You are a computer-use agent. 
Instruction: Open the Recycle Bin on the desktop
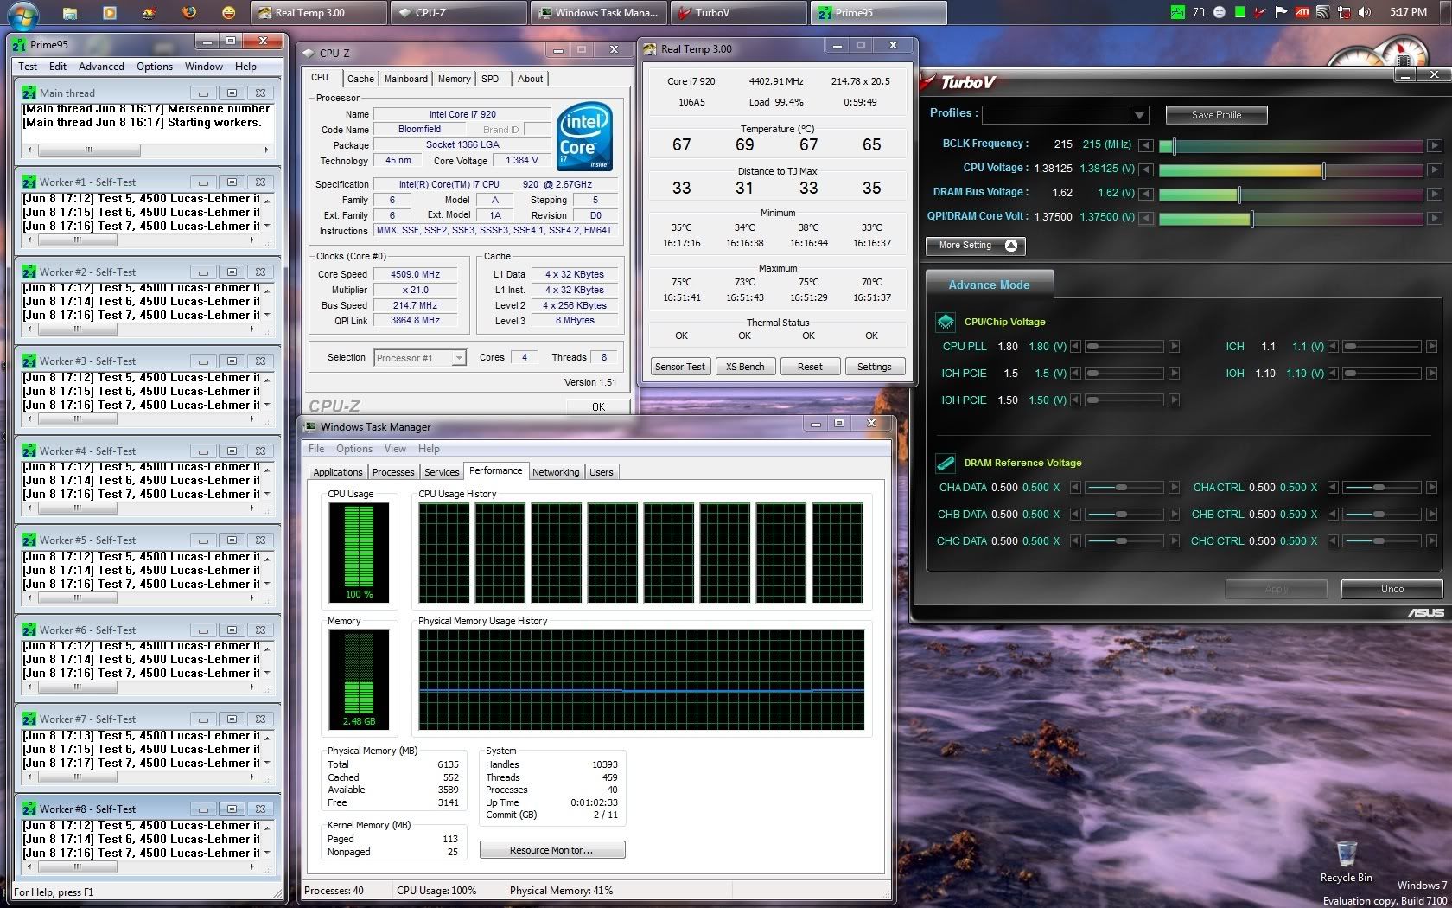click(1346, 861)
